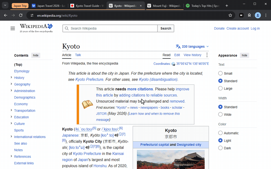Open the 230 languages dropdown
Image resolution: width=271 pixels, height=169 pixels.
(x=192, y=46)
